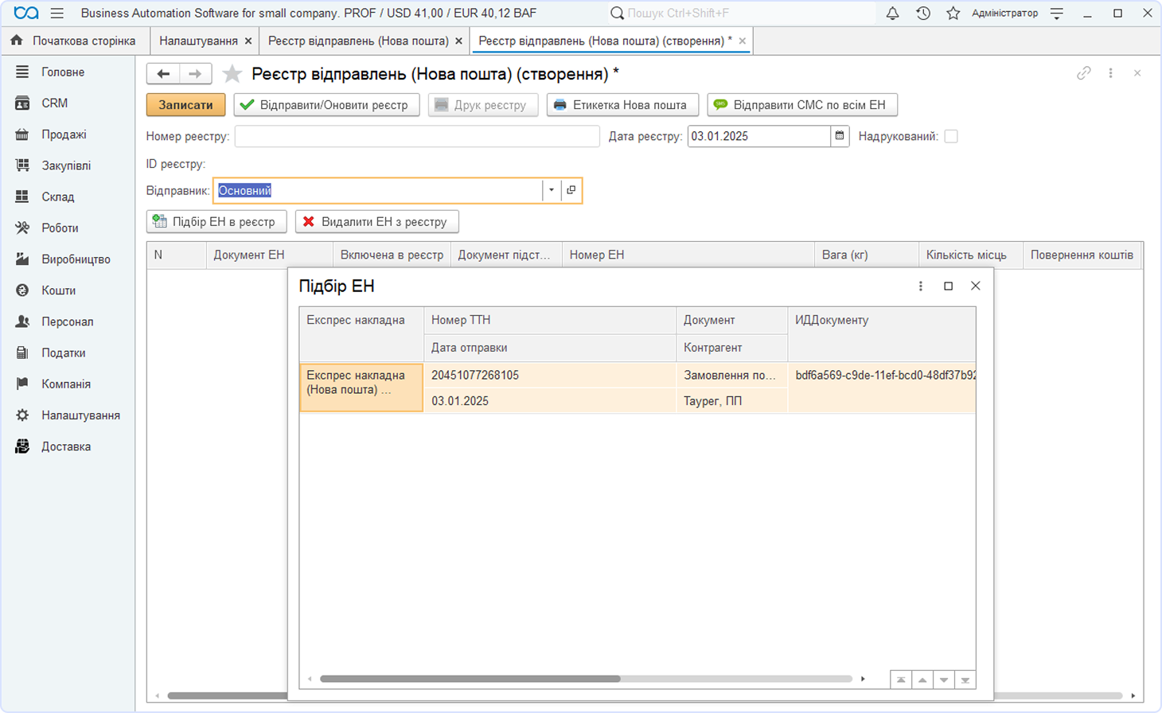The height and width of the screenshot is (713, 1162).
Task: Click the Номер ТТН column header
Action: tap(550, 320)
